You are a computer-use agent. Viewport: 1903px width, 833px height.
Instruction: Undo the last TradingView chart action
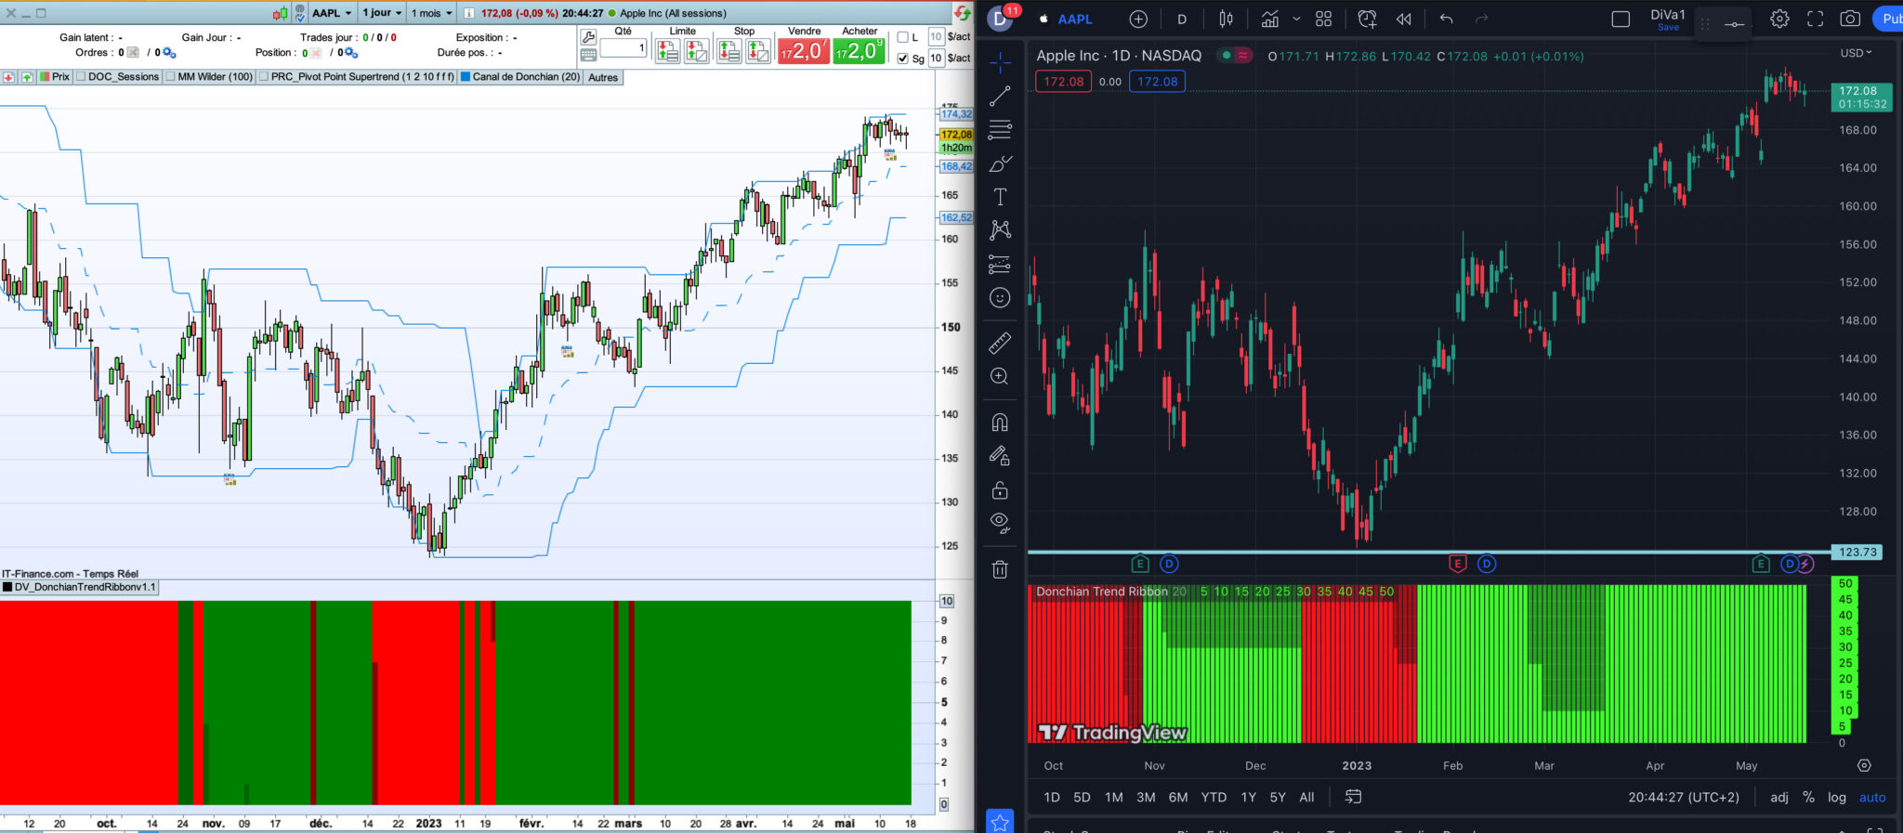pyautogui.click(x=1446, y=19)
